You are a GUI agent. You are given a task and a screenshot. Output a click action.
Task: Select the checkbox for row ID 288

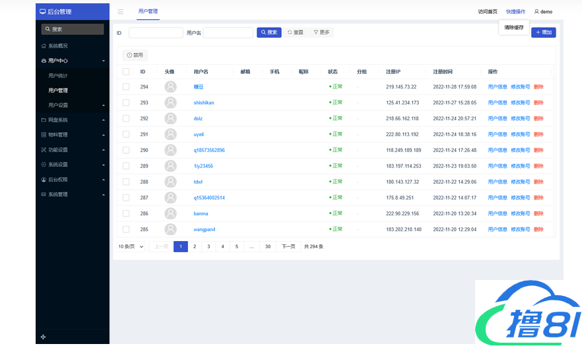click(126, 182)
